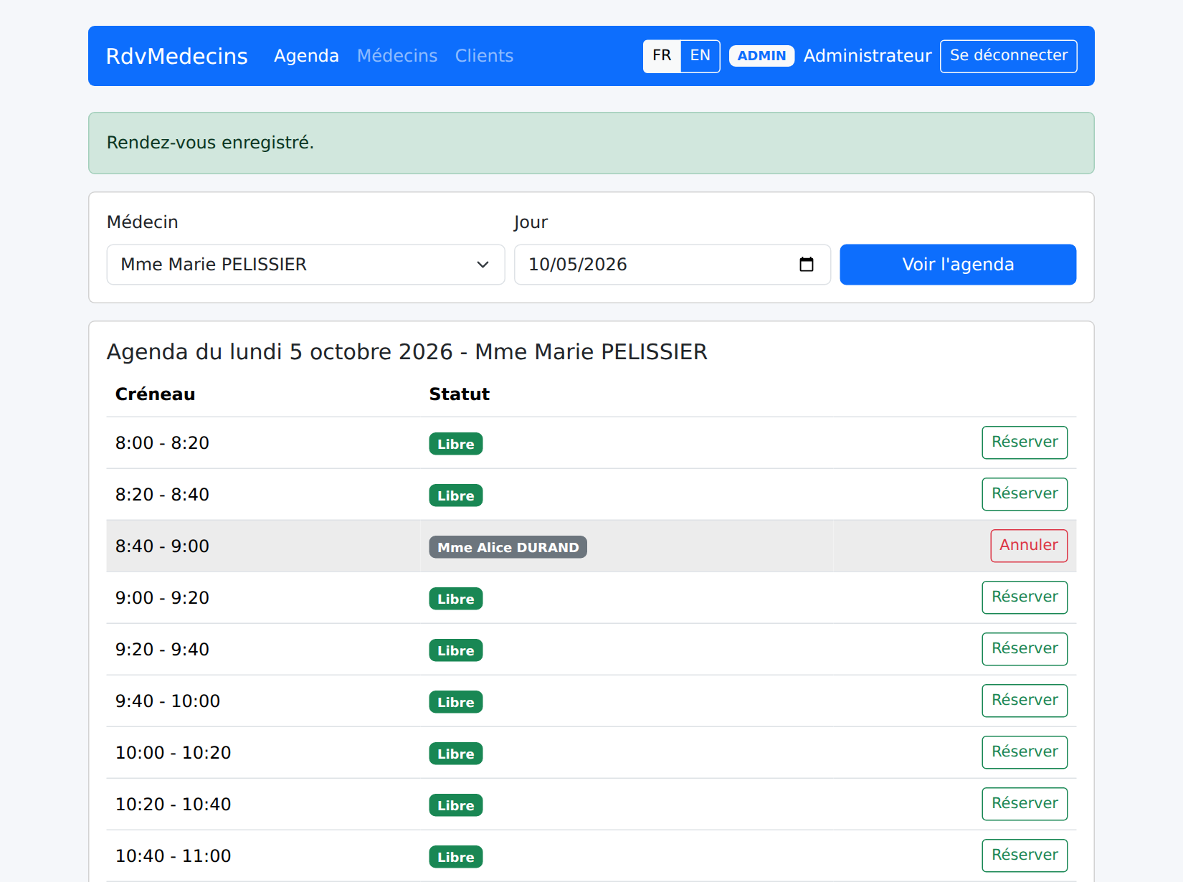Reserve the 9:20 - 9:40 slot
1183x882 pixels.
pos(1025,649)
